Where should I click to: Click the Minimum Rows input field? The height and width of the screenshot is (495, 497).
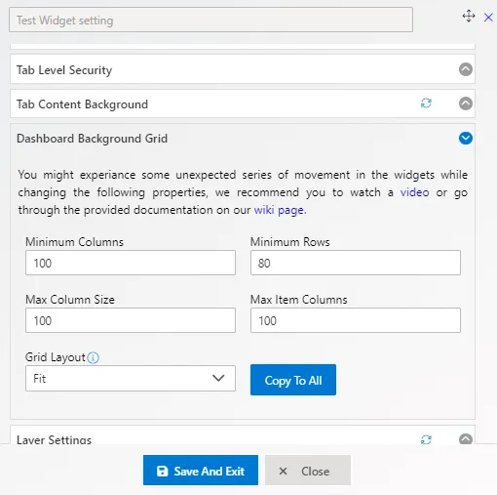[356, 263]
